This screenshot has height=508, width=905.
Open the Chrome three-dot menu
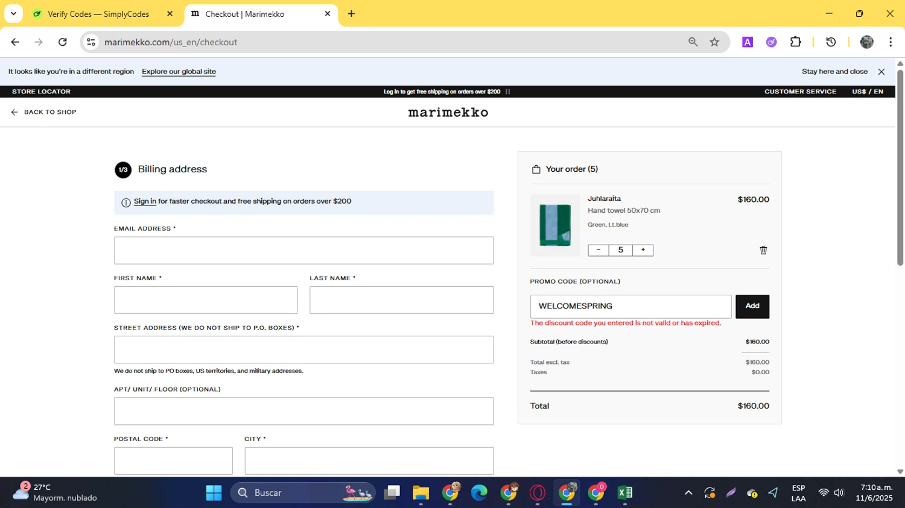891,42
